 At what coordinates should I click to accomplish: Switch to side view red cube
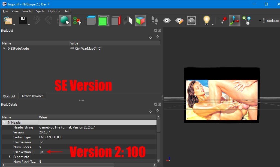(x=116, y=20)
